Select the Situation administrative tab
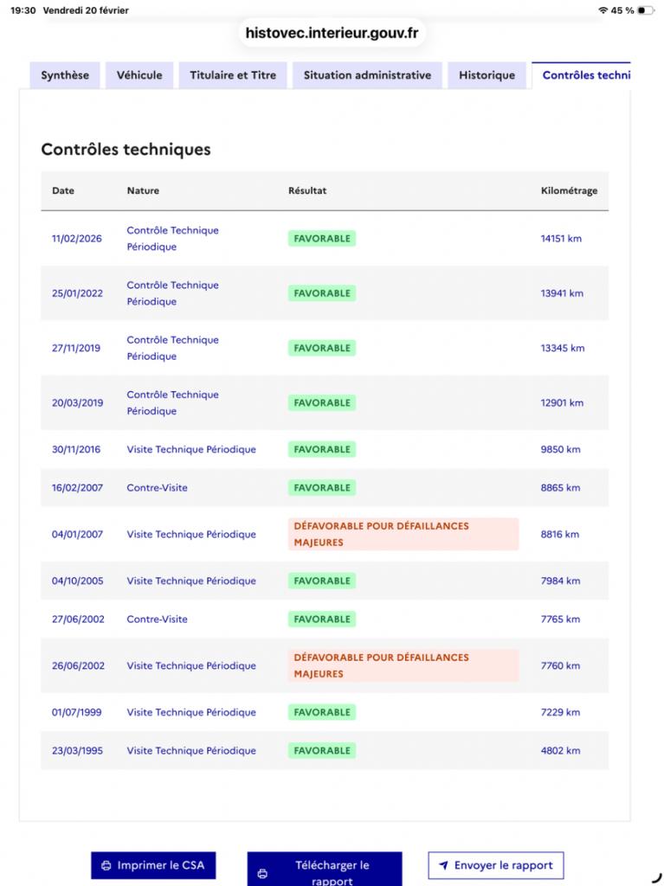This screenshot has height=886, width=664. point(367,75)
